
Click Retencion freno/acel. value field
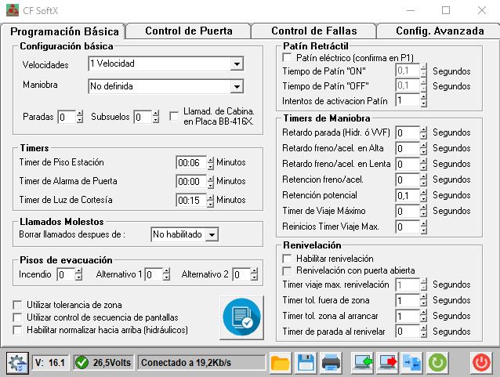(408, 179)
